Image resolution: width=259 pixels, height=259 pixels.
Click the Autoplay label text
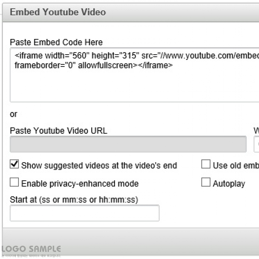[229, 184]
